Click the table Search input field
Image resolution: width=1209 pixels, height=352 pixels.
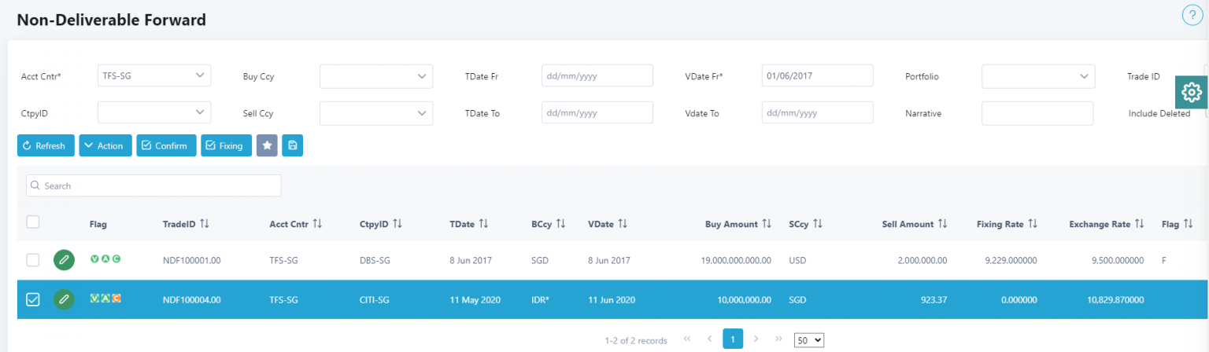(153, 185)
